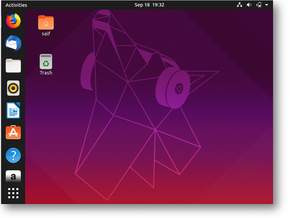Open LibreOffice Writer from the dock
Screen dimensions: 294x218
pos(13,111)
